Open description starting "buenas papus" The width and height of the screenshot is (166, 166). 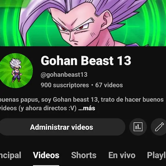pos(82,104)
